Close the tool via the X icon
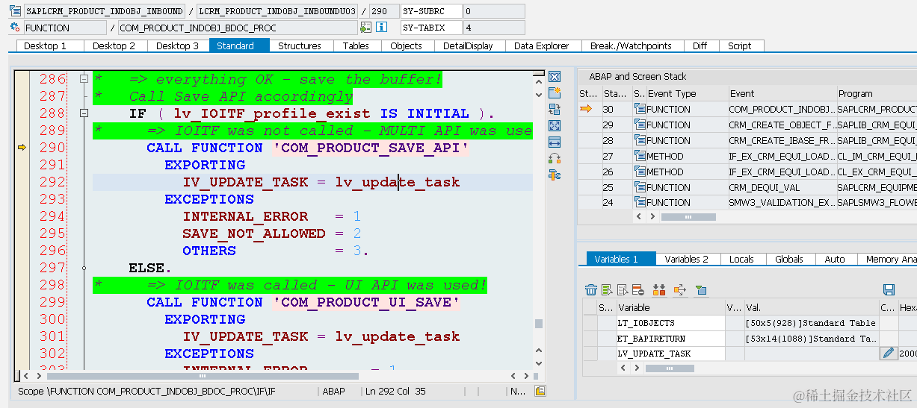917x408 pixels. (x=555, y=77)
